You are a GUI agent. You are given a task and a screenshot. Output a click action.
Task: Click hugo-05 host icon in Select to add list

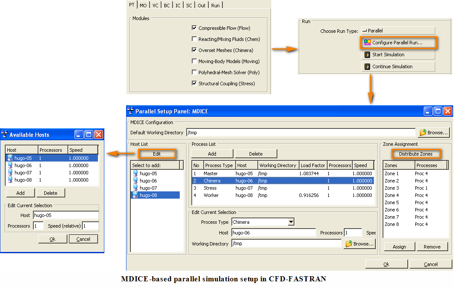(135, 173)
